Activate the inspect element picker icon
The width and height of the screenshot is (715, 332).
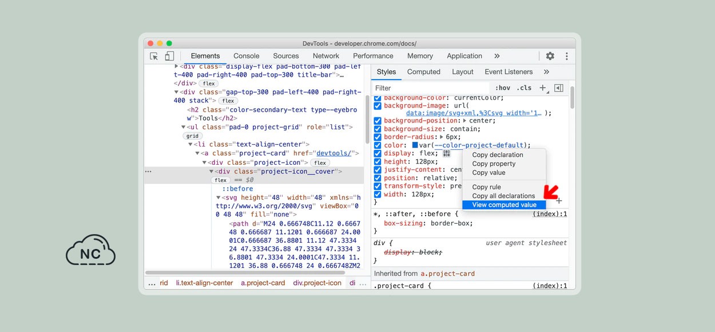(x=154, y=56)
